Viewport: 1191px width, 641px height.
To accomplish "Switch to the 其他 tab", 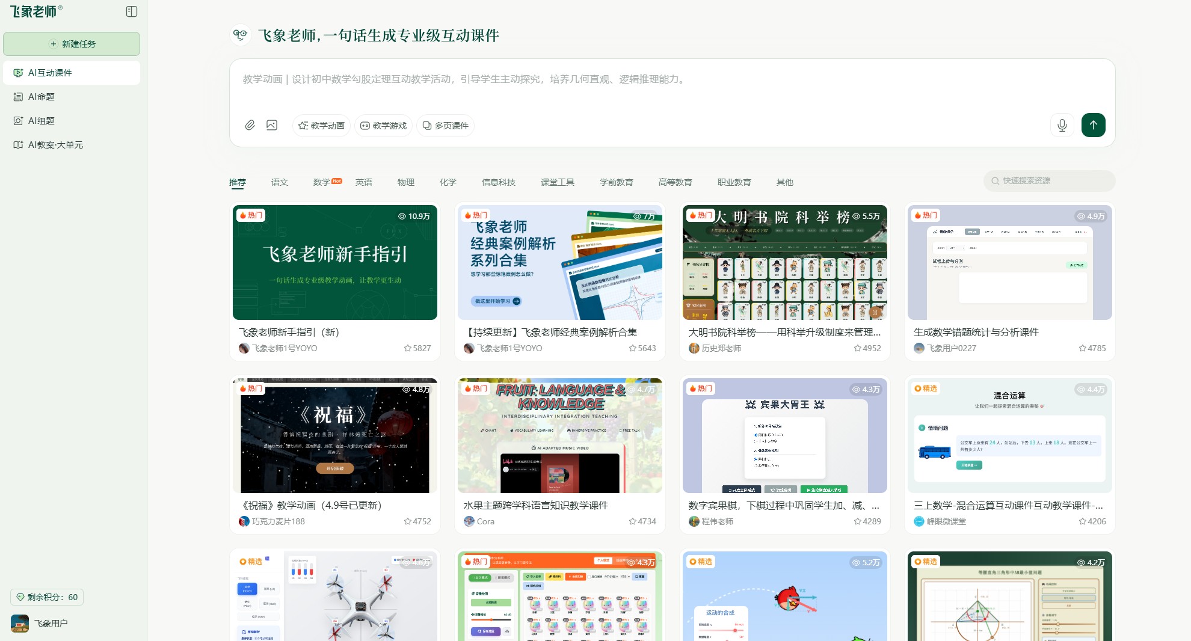I will (785, 182).
